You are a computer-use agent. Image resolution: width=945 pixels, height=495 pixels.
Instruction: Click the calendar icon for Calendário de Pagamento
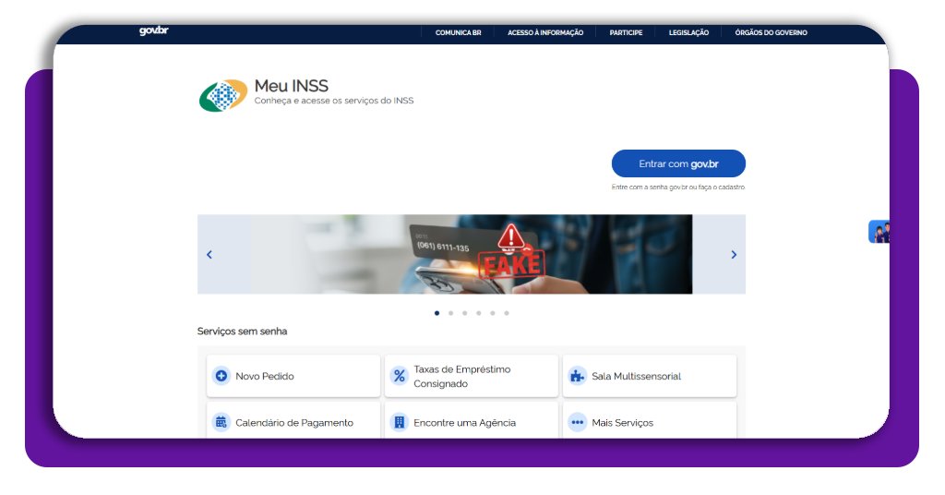[221, 422]
